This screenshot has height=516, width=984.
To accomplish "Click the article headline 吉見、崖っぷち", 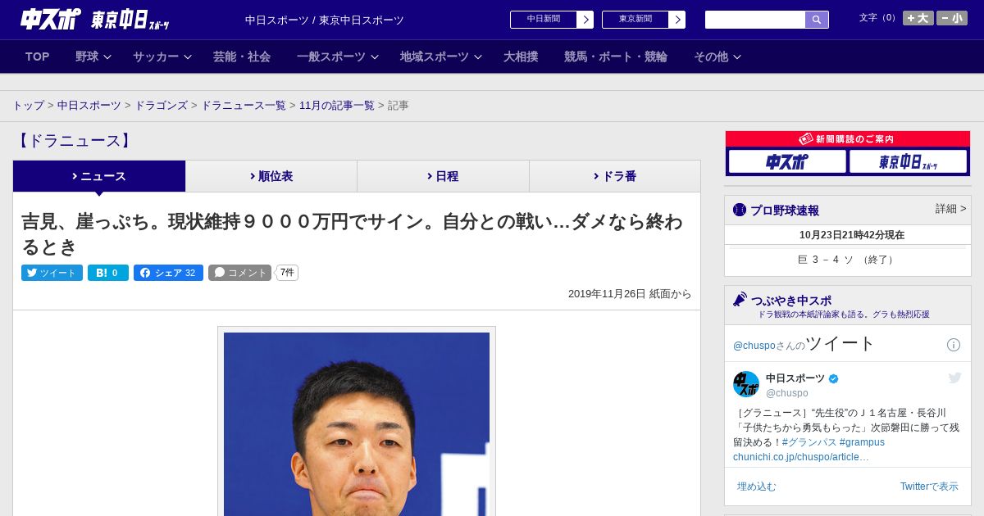I will click(x=352, y=233).
